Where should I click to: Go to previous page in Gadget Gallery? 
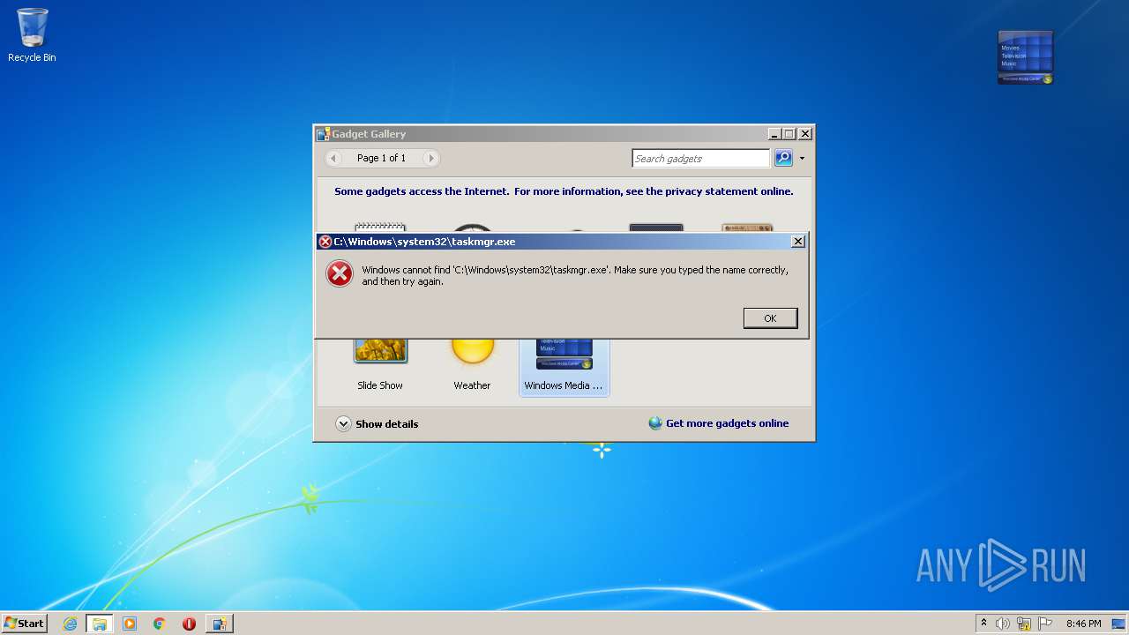click(x=333, y=159)
